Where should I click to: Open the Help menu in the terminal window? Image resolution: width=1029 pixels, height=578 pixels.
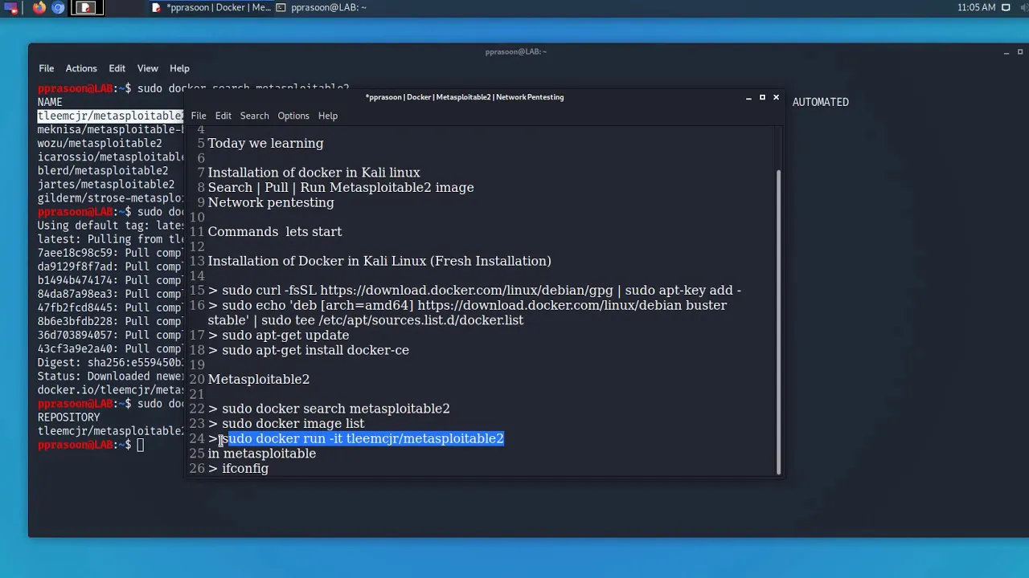[x=179, y=68]
